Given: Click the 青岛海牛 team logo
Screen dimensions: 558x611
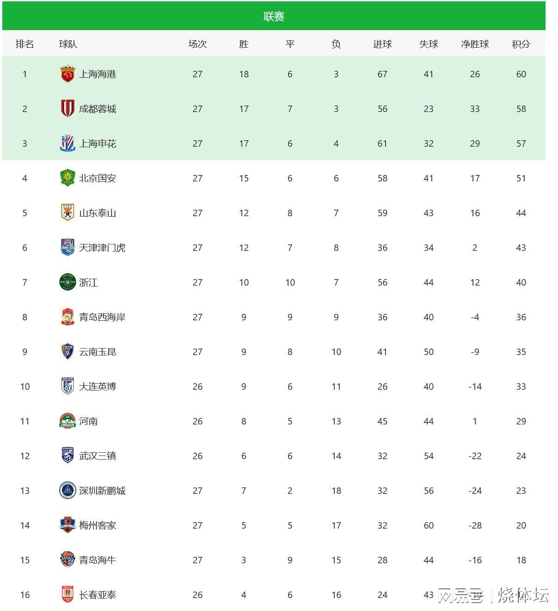Looking at the screenshot, I should point(67,560).
